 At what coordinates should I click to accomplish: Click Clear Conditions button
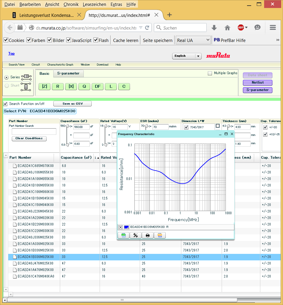(x=29, y=138)
